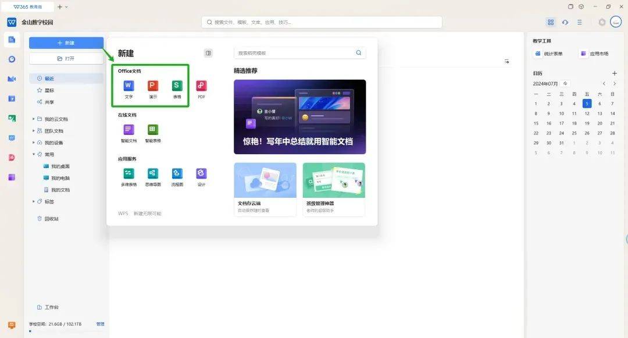Open the purple square icon in left rail
This screenshot has width=628, height=338.
12,177
